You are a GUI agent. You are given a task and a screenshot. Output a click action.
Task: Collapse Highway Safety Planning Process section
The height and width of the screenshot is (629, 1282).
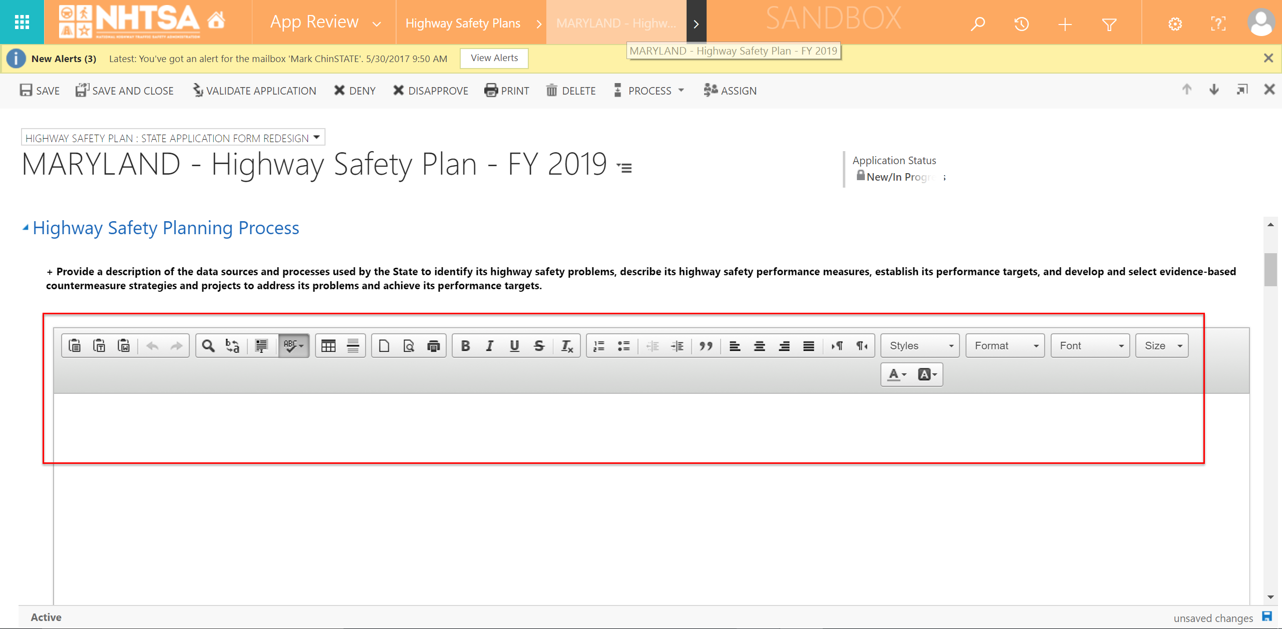click(25, 228)
